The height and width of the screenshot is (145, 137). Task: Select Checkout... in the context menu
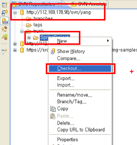80,68
